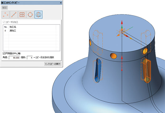Activate the cylindrical surface copy mode icon
Screen dimensions: 165x113
39,14
